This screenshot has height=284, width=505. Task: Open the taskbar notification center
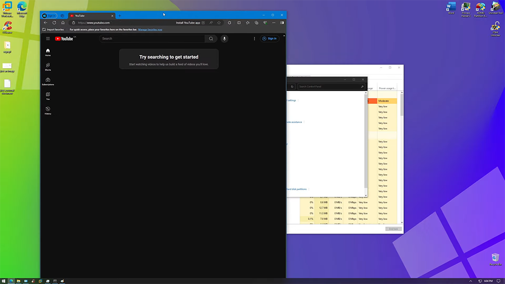point(498,281)
